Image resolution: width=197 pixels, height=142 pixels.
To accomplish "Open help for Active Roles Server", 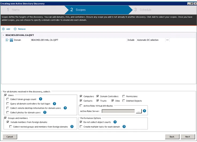I will [145, 111].
